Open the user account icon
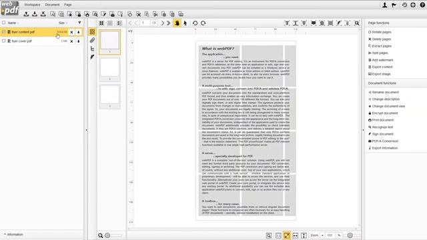Viewport: 427px width, 240px height. (384, 5)
